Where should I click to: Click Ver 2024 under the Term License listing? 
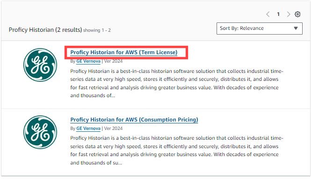[113, 61]
